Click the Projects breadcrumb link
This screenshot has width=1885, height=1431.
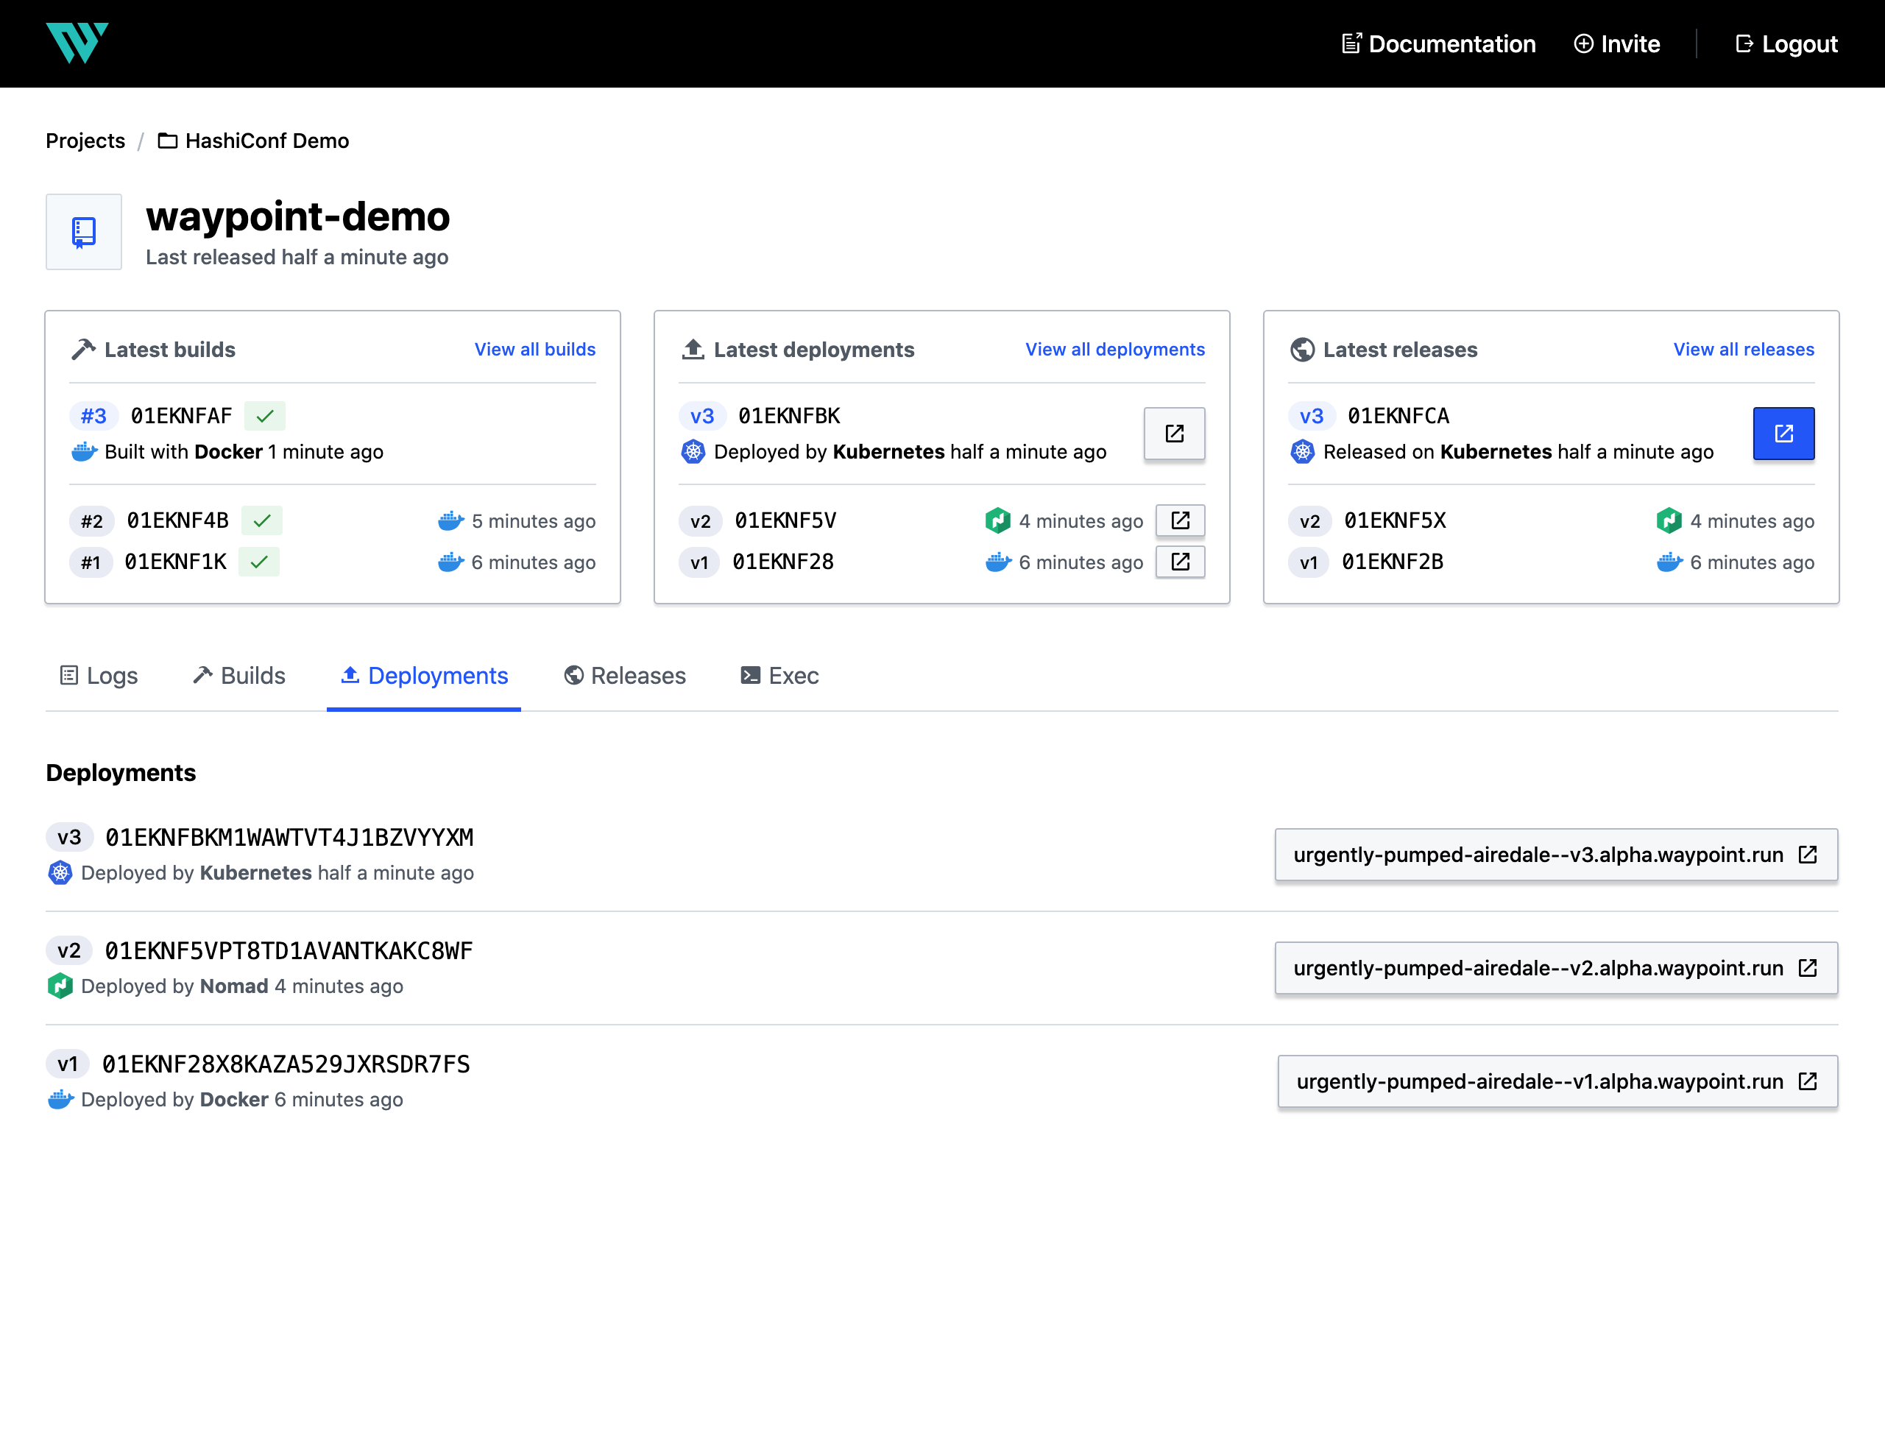coord(85,140)
